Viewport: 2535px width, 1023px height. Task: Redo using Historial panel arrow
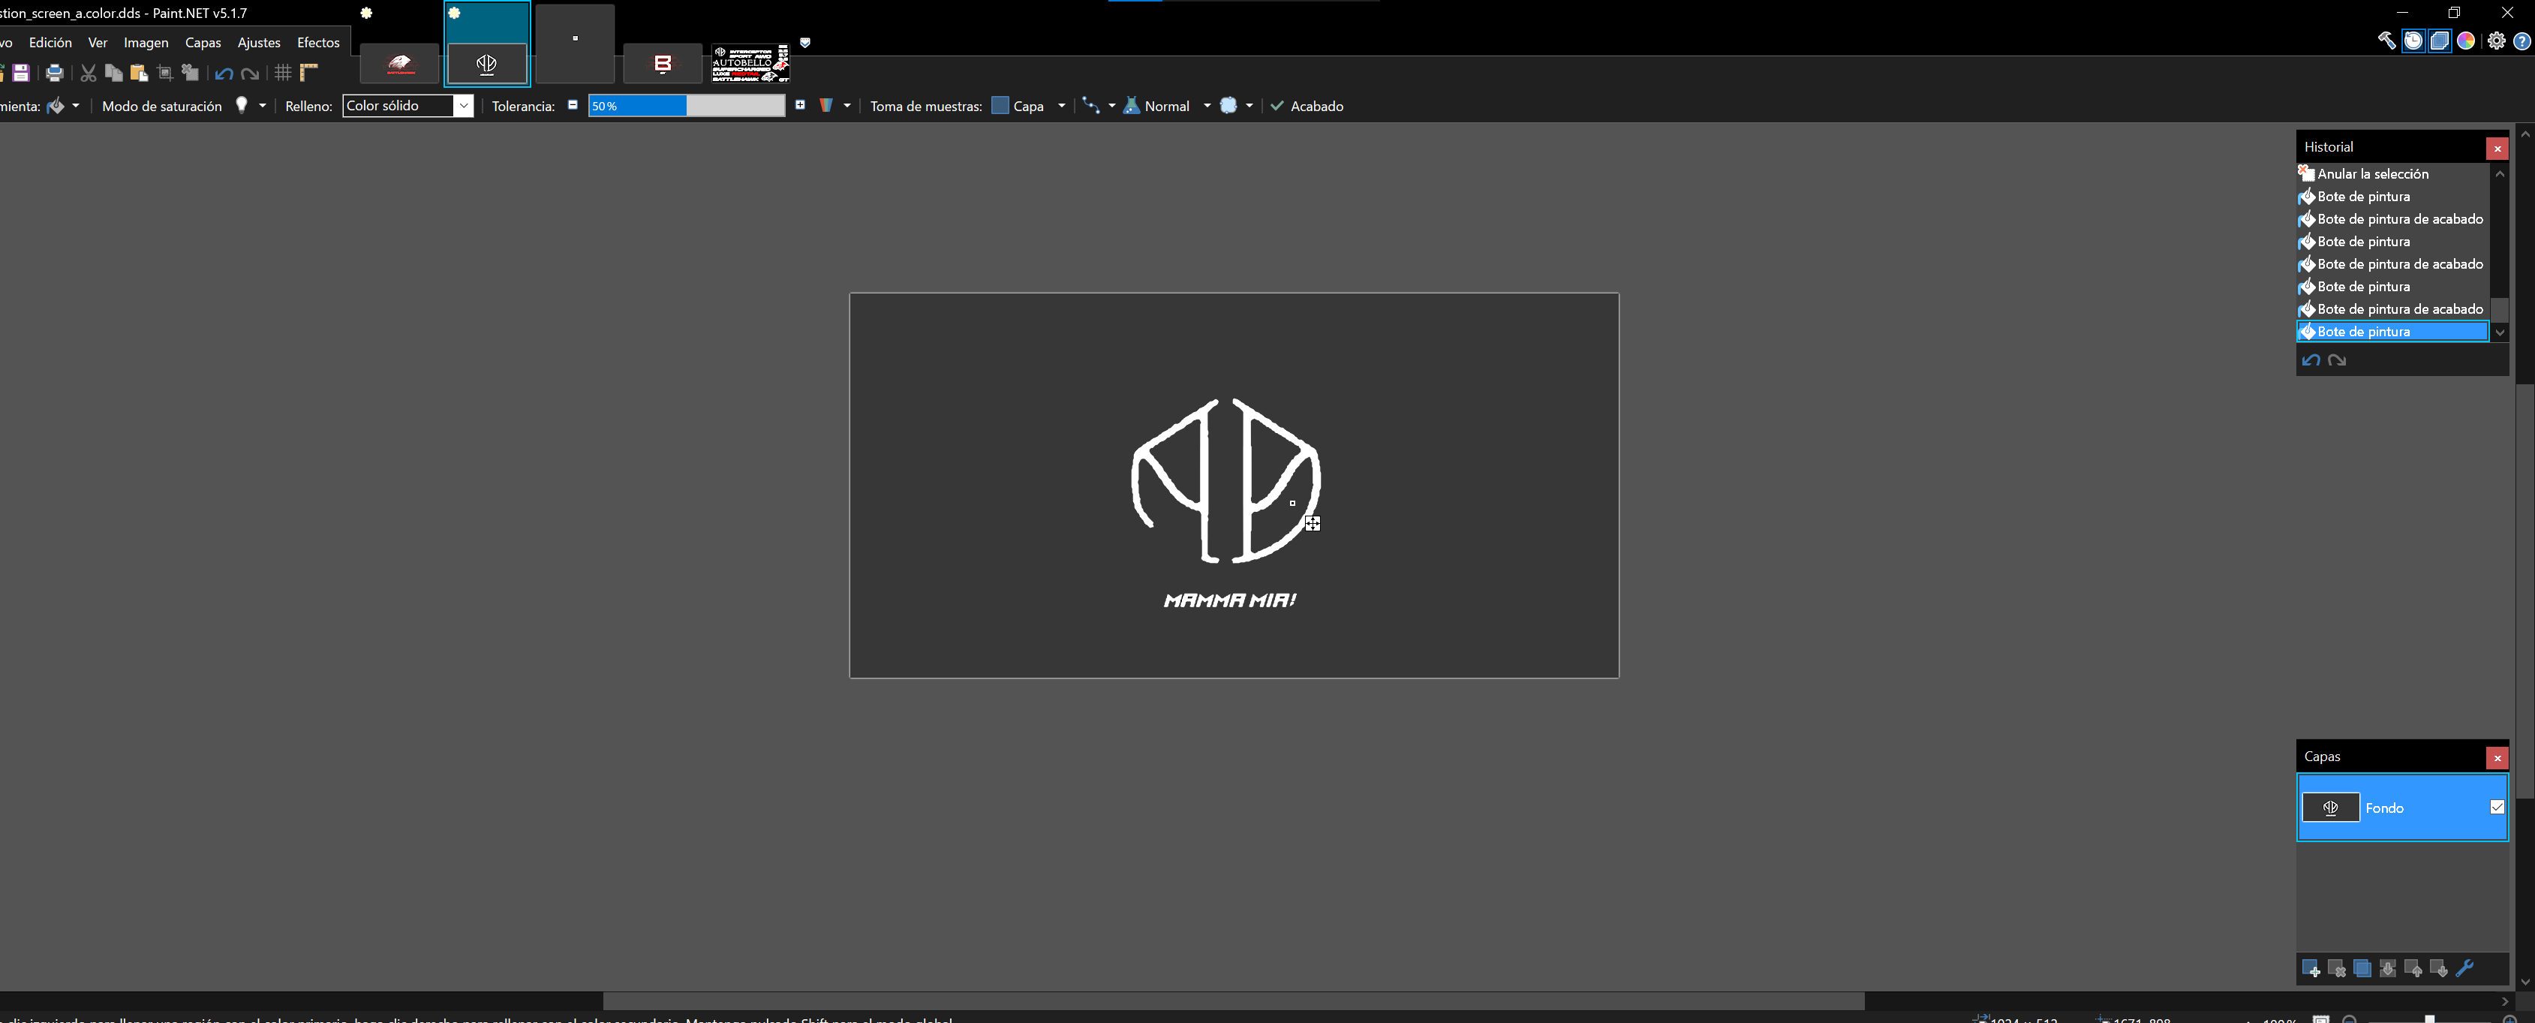coord(2337,360)
